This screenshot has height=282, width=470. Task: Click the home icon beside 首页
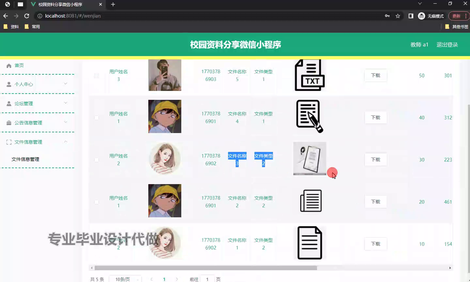(x=9, y=66)
